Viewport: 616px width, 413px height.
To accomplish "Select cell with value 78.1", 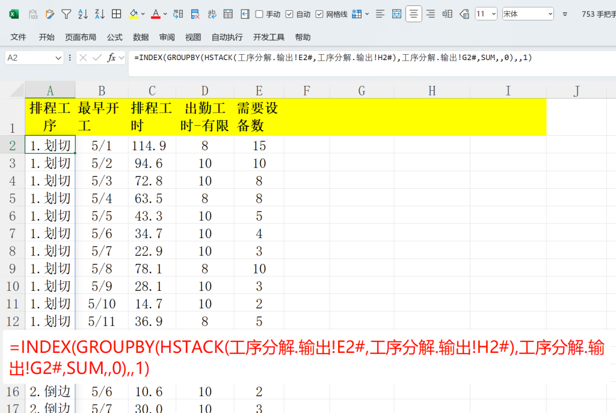I will [x=152, y=269].
